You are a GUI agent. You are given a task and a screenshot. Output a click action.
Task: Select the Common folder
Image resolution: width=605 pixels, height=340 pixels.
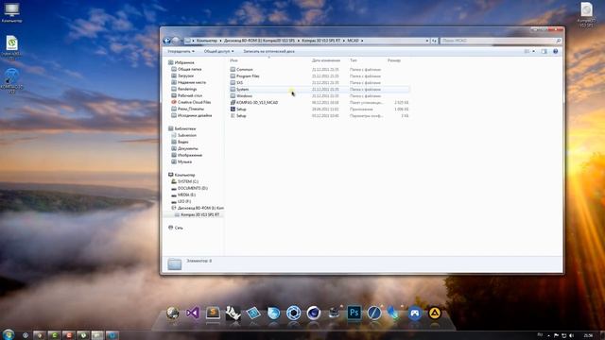click(244, 69)
